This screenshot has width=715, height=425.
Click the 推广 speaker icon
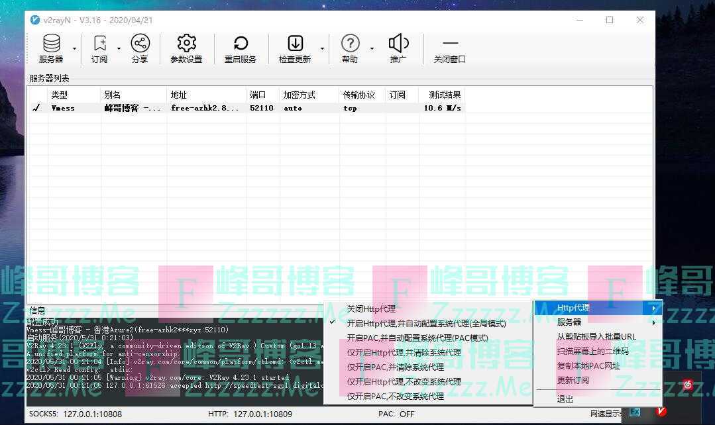(x=398, y=44)
